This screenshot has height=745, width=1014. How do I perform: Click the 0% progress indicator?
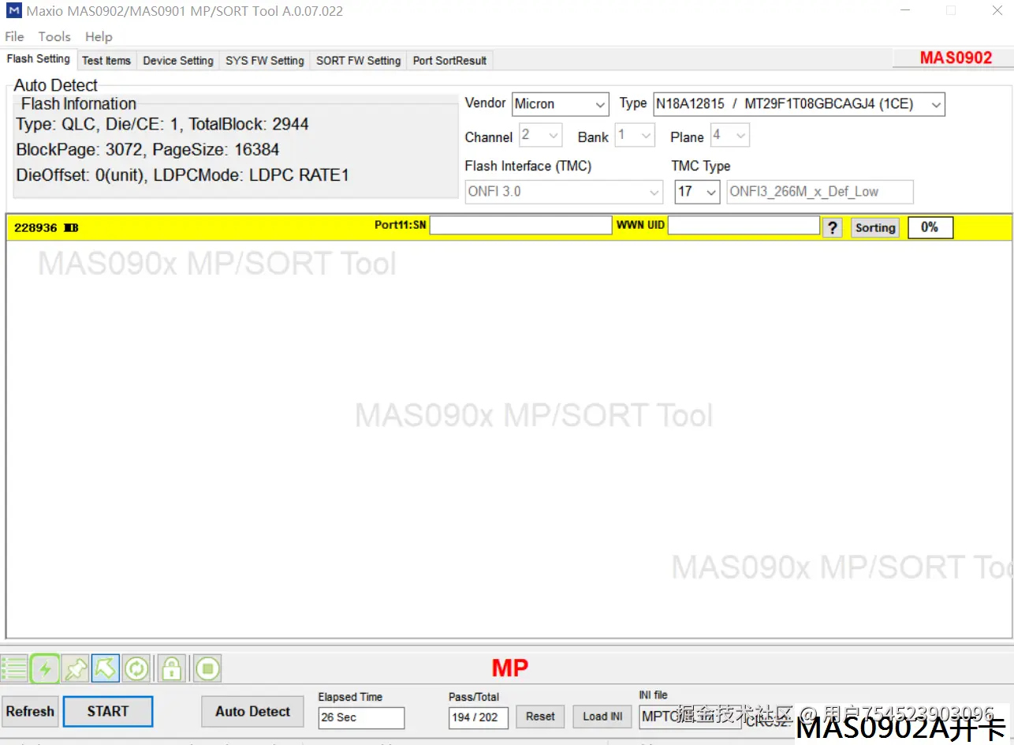pyautogui.click(x=930, y=227)
